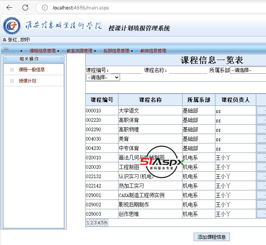The height and width of the screenshot is (245, 266).
Task: Click the site info icon in address bar
Action: click(x=45, y=8)
